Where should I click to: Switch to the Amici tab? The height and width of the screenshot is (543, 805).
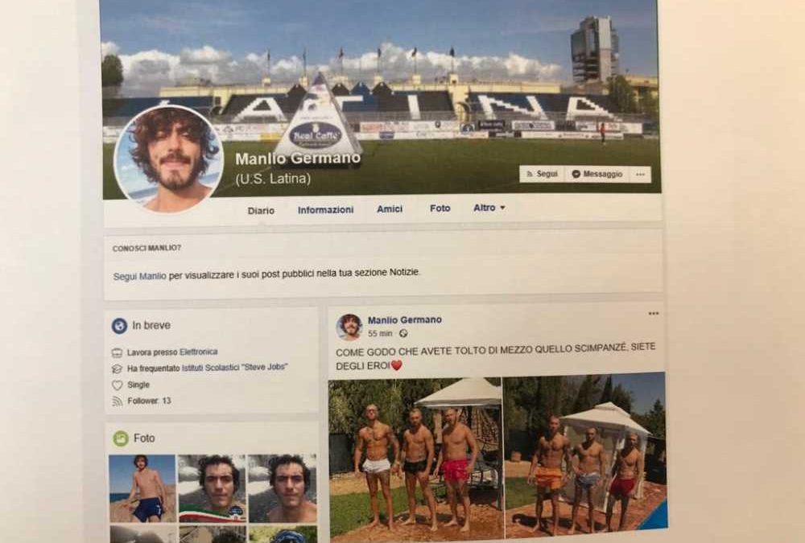pos(390,209)
